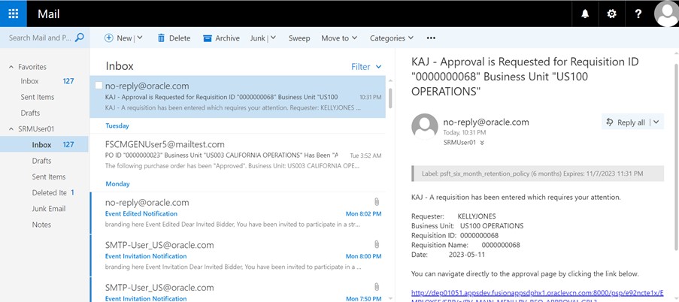Click the Monday date group header
The height and width of the screenshot is (302, 679).
click(117, 184)
